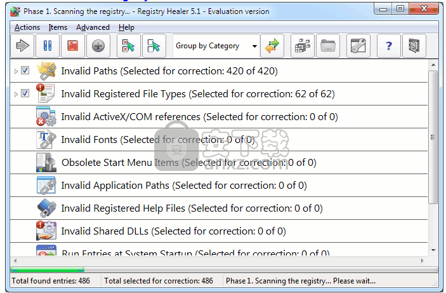Click the vertical scrollbar up arrow
The width and height of the screenshot is (446, 293).
[x=433, y=65]
